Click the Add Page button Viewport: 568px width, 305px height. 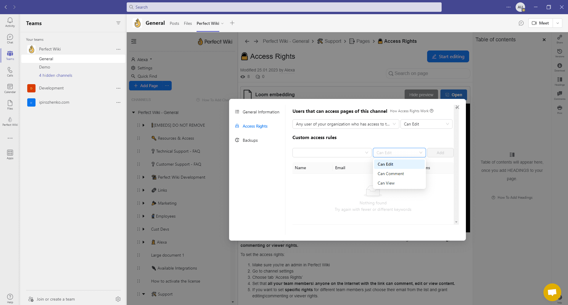point(146,86)
